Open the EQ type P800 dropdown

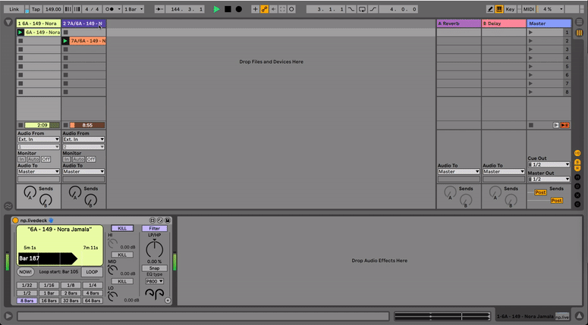point(155,281)
